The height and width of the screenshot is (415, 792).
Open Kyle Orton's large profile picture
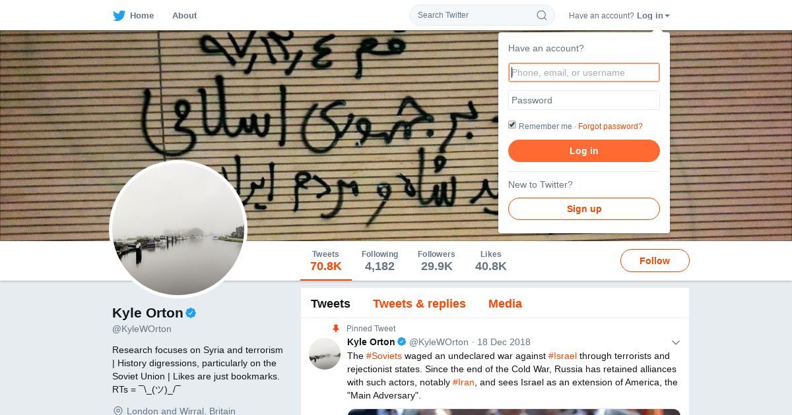click(x=178, y=229)
